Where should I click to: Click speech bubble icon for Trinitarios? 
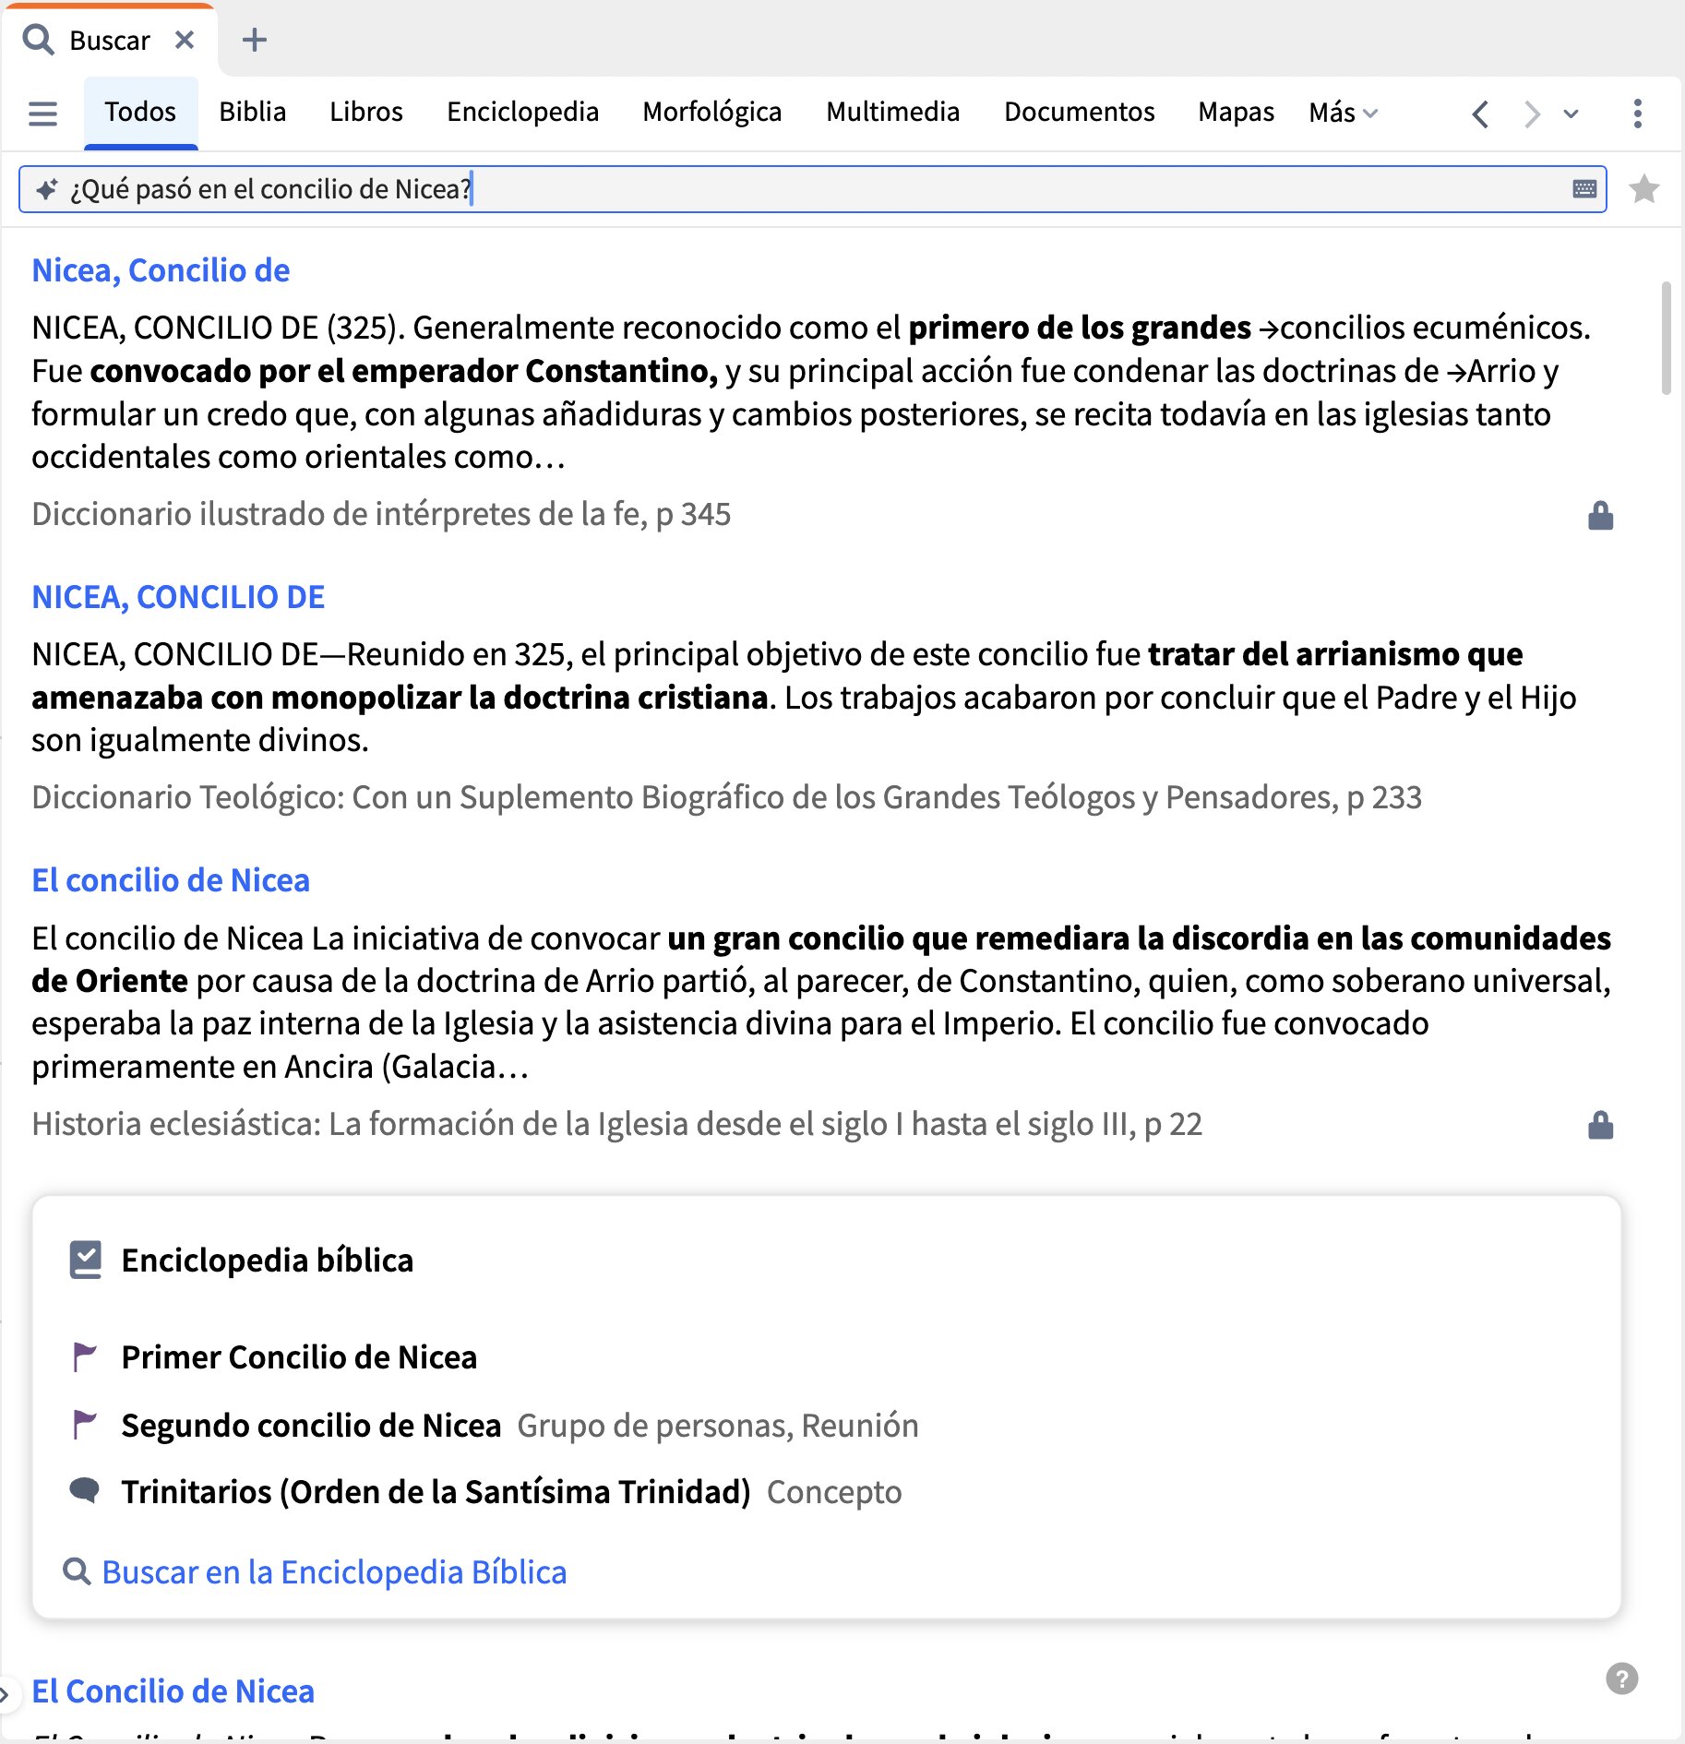coord(85,1490)
